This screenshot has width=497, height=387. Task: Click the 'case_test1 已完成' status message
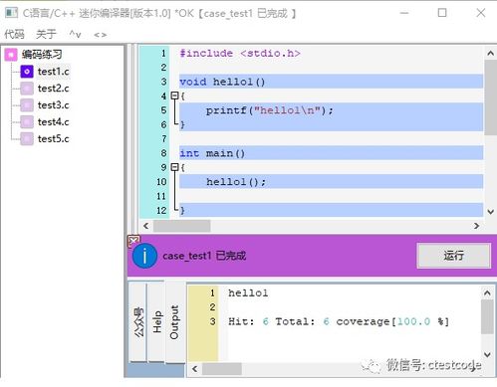point(204,256)
